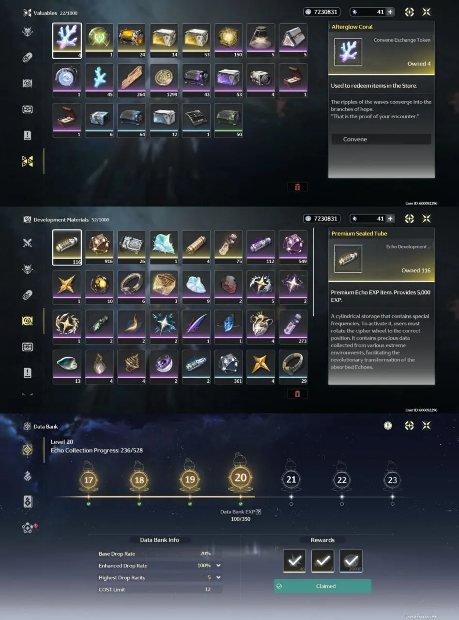The image size is (459, 620).
Task: Select the Afterglow Coral item in Valuables
Action: (x=67, y=41)
